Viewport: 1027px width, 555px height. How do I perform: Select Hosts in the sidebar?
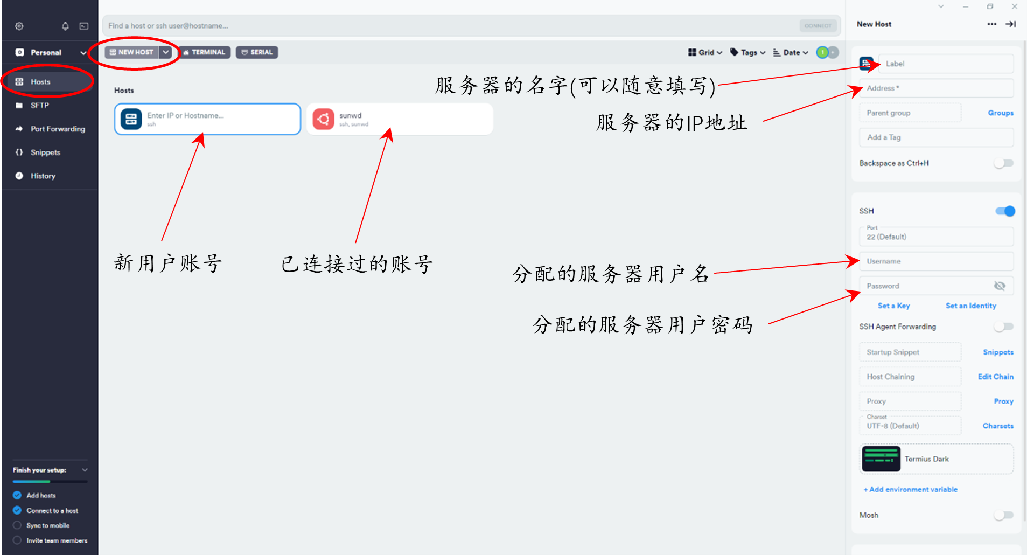coord(49,82)
